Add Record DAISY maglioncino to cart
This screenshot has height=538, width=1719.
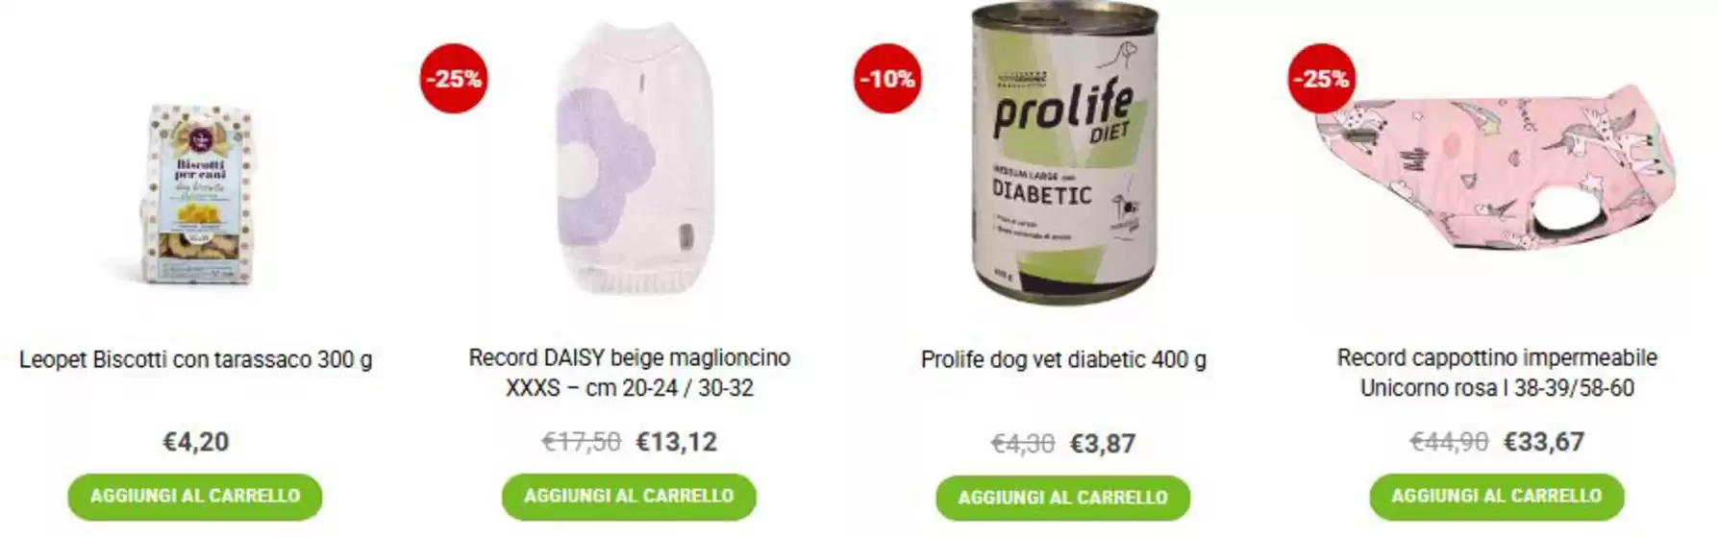629,497
